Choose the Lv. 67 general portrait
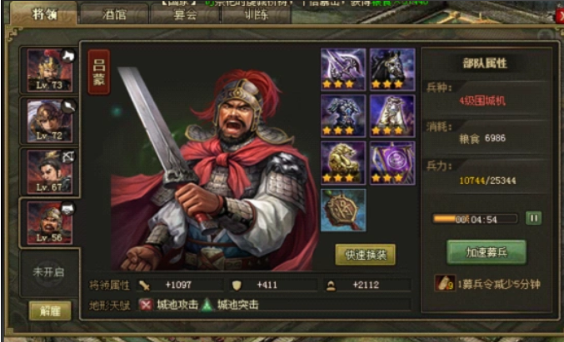The image size is (564, 342). click(50, 171)
